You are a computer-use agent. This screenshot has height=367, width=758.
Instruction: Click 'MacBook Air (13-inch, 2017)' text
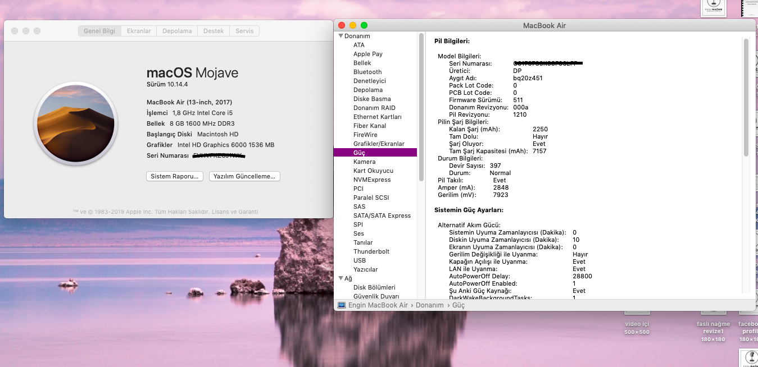[189, 102]
